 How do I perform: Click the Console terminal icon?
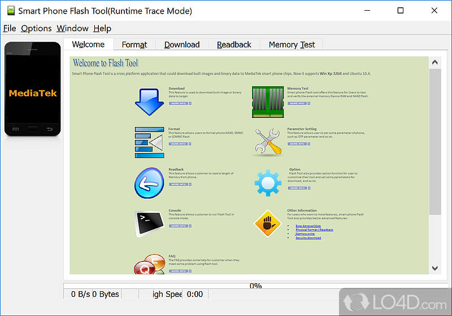tap(149, 224)
